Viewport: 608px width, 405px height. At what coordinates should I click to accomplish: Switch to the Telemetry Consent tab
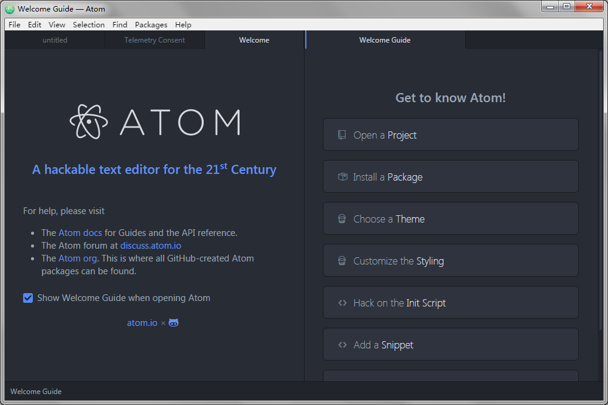[154, 40]
